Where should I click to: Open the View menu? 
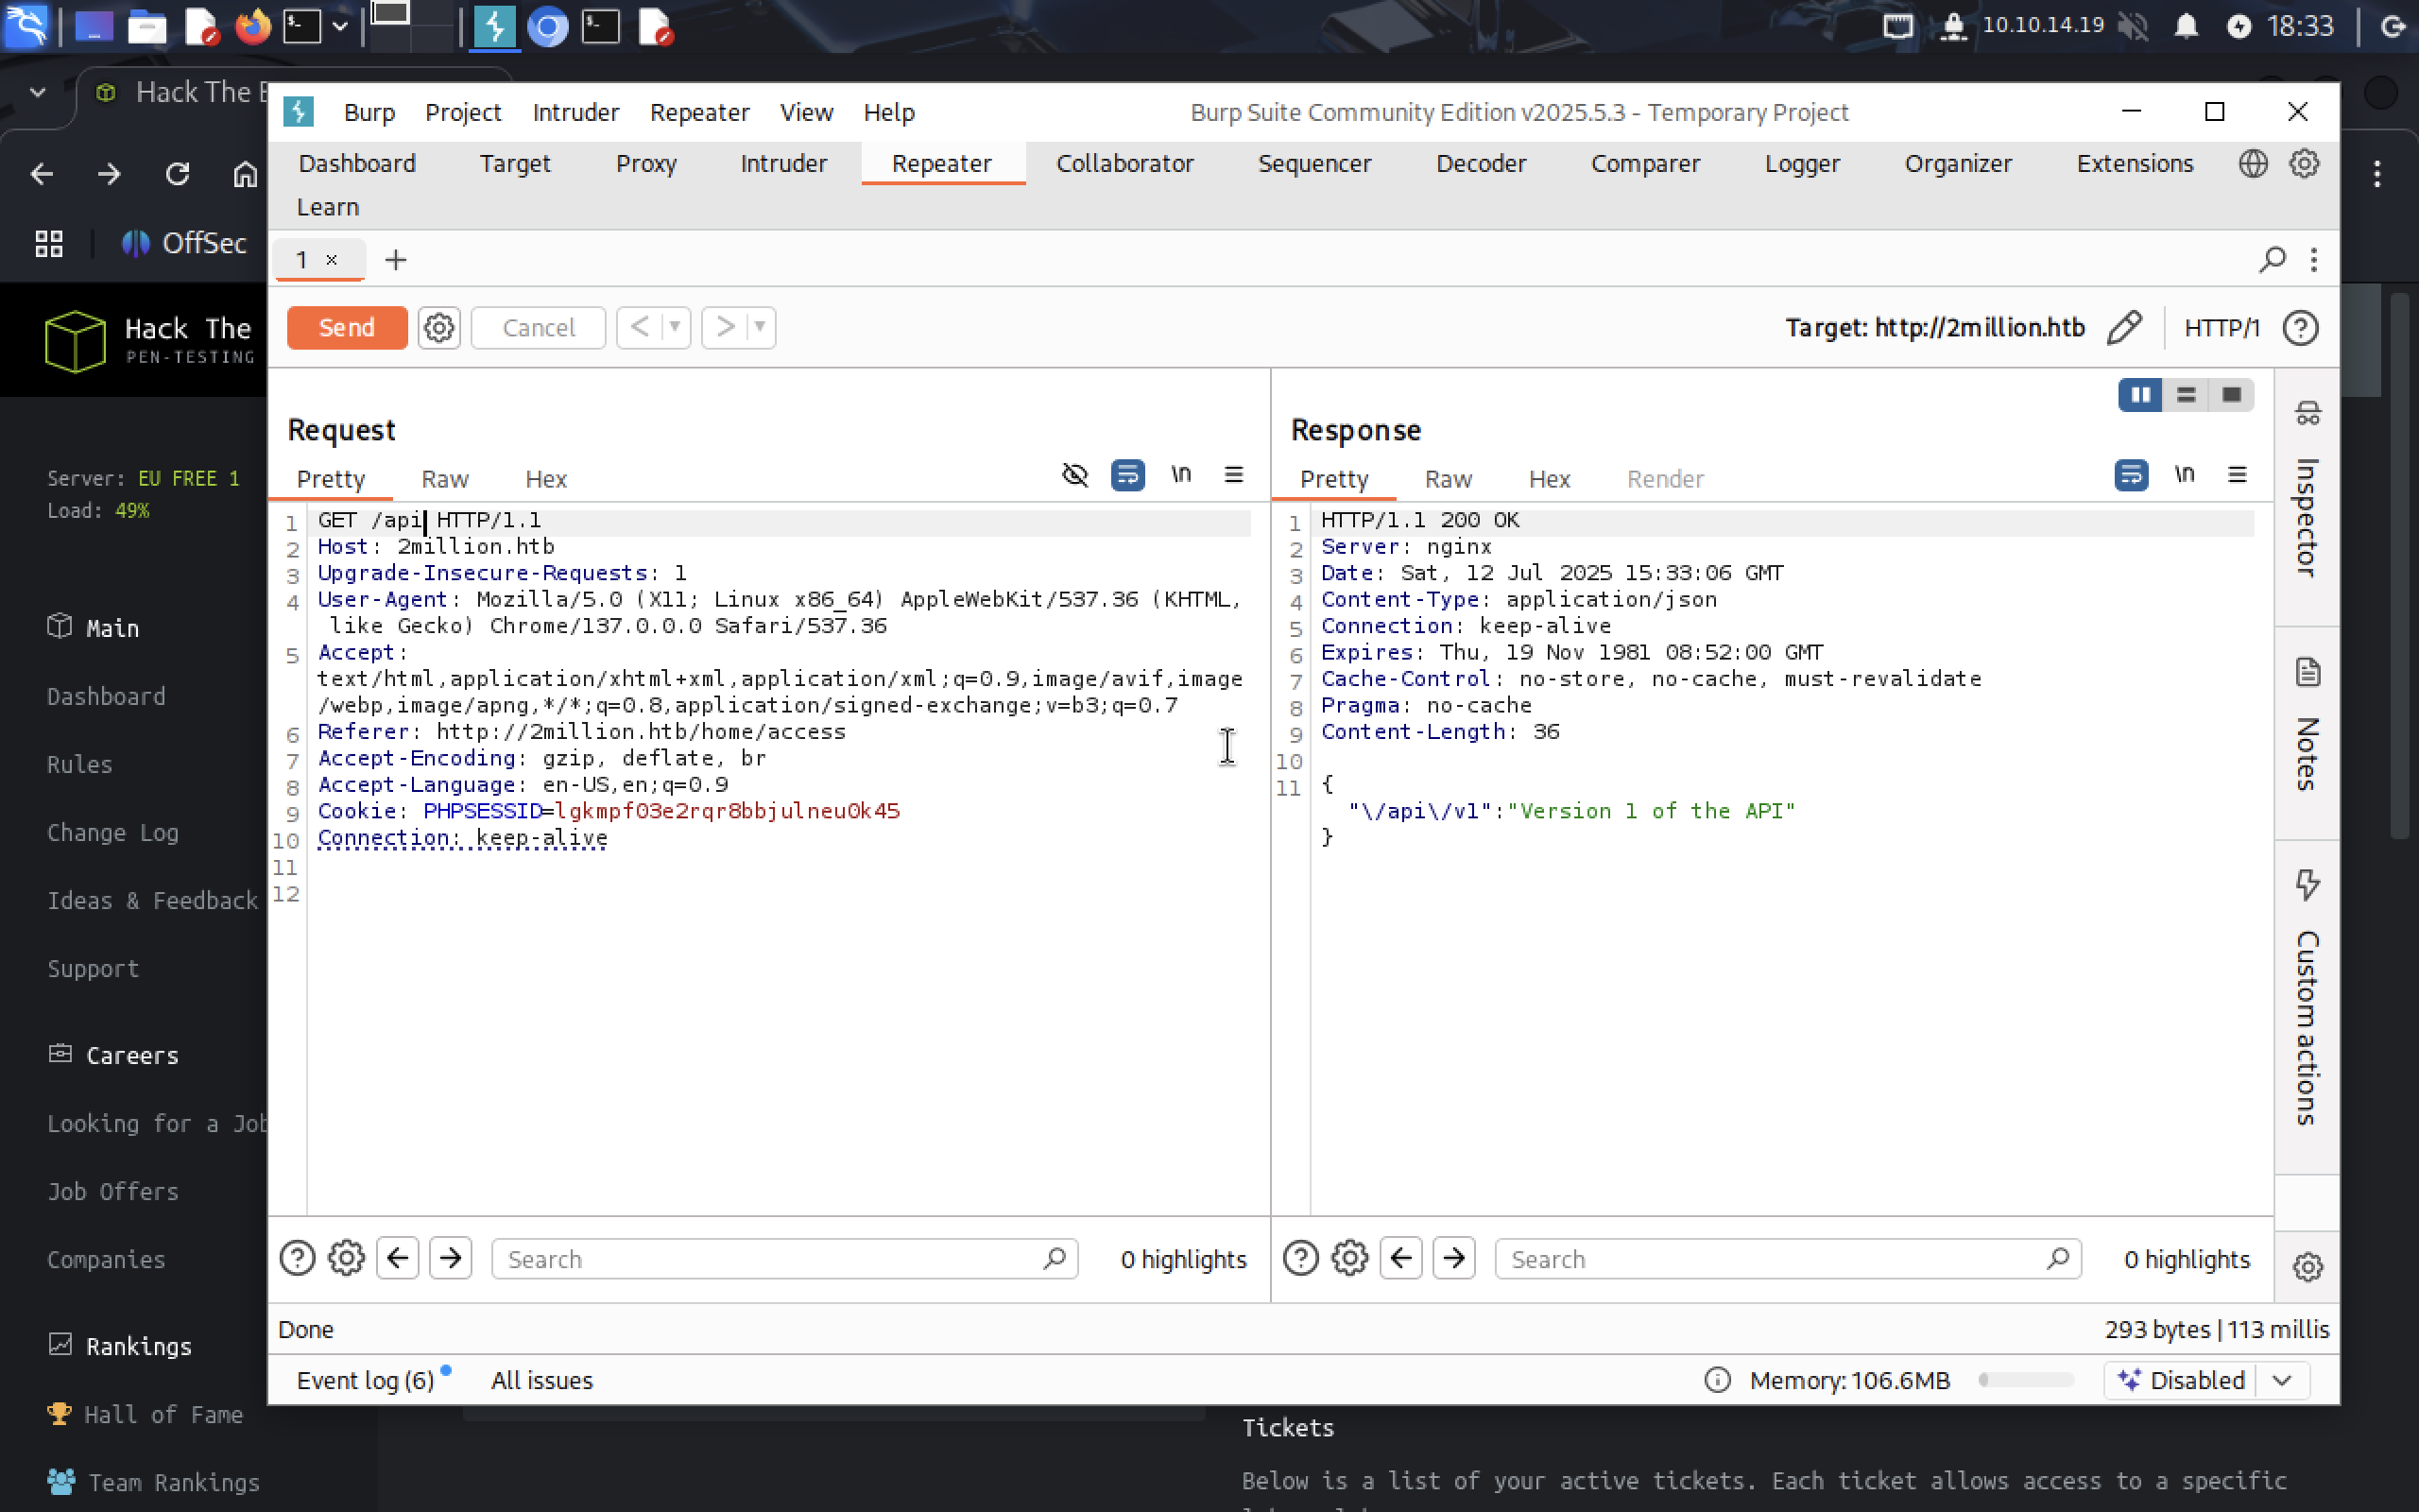[806, 112]
